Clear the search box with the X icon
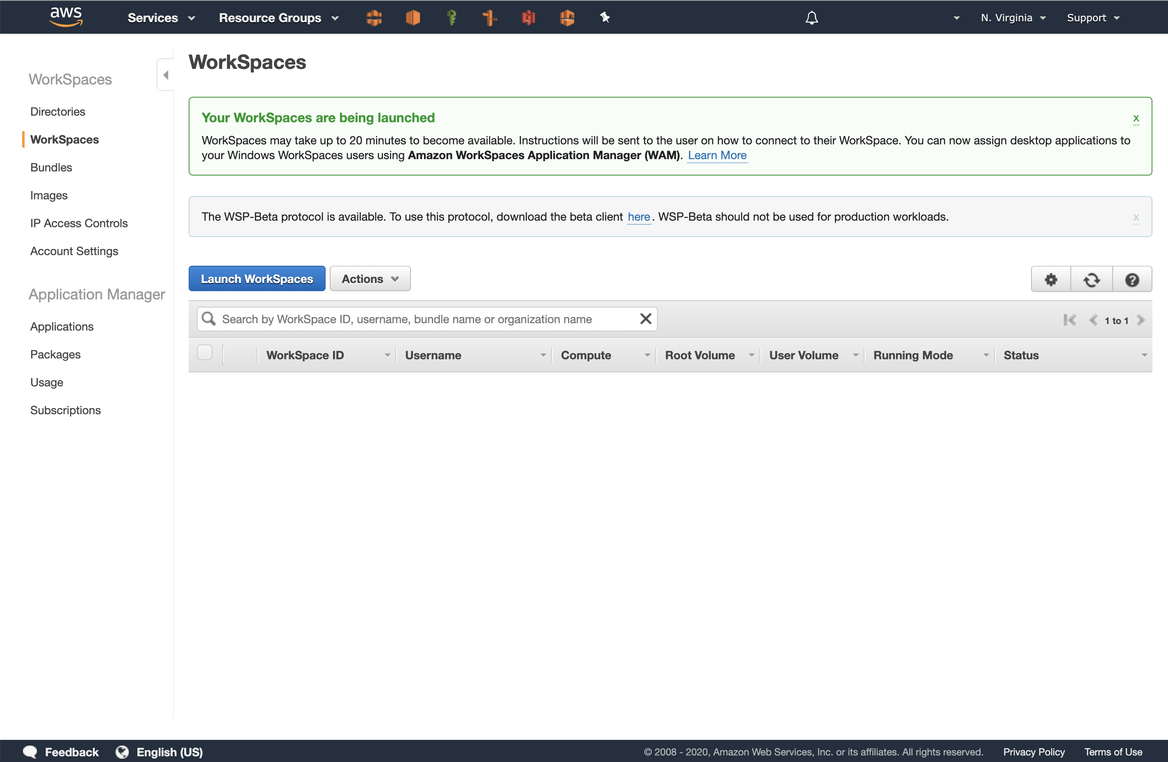This screenshot has height=762, width=1168. (646, 319)
